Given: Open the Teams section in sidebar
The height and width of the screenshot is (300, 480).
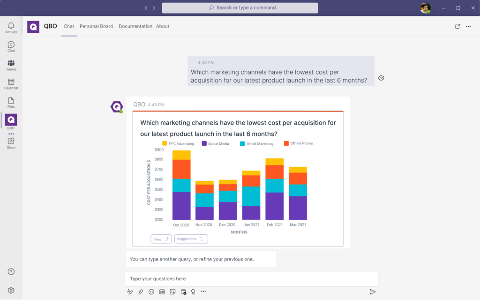Looking at the screenshot, I should coord(11,65).
